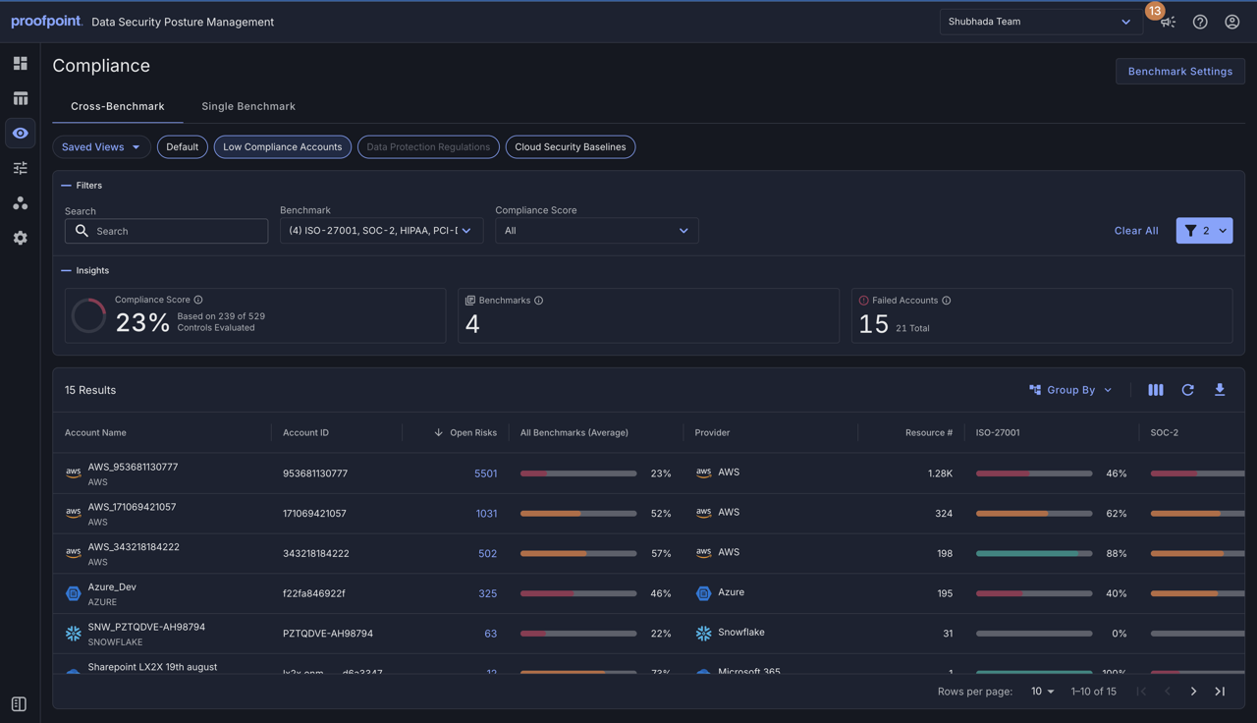
Task: Go to next page of results
Action: (x=1193, y=692)
